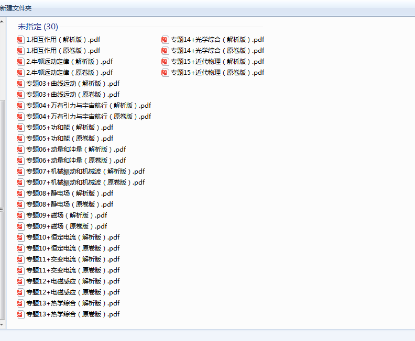Click PDF icon of 专题13+热学综合（原卷版）.pdf
Image resolution: width=415 pixels, height=341 pixels.
(x=20, y=314)
